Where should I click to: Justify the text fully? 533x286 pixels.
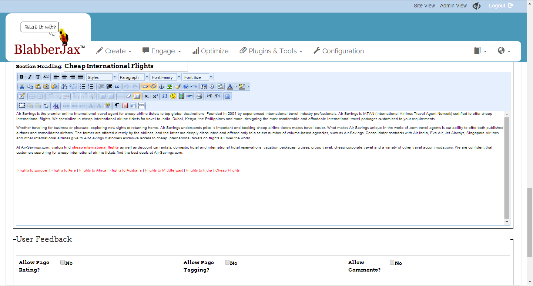(81, 77)
